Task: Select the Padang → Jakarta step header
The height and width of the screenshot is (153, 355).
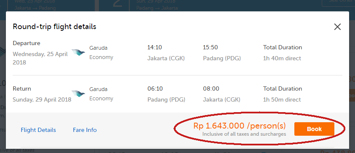Action: 157,5
